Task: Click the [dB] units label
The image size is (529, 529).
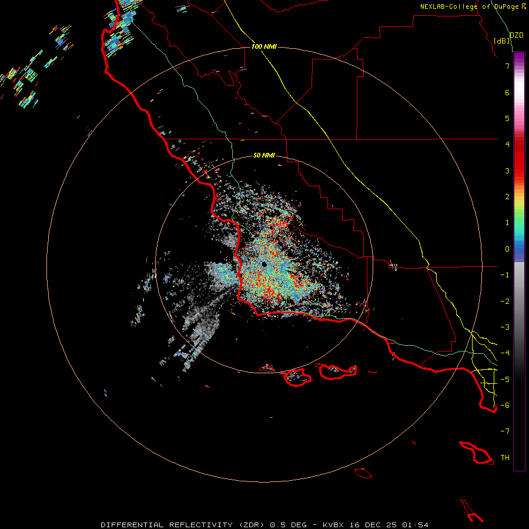Action: tap(502, 41)
